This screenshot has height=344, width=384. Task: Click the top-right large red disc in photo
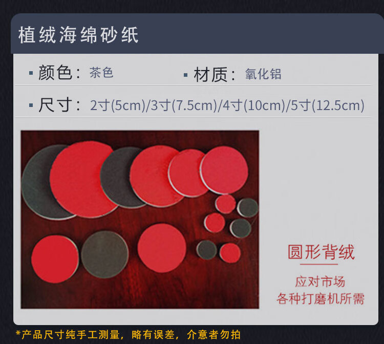[224, 169]
